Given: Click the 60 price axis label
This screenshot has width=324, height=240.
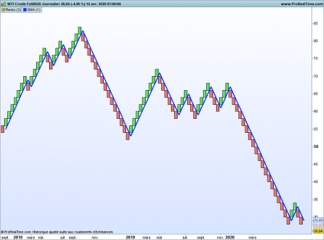Looking at the screenshot, I should (x=316, y=111).
